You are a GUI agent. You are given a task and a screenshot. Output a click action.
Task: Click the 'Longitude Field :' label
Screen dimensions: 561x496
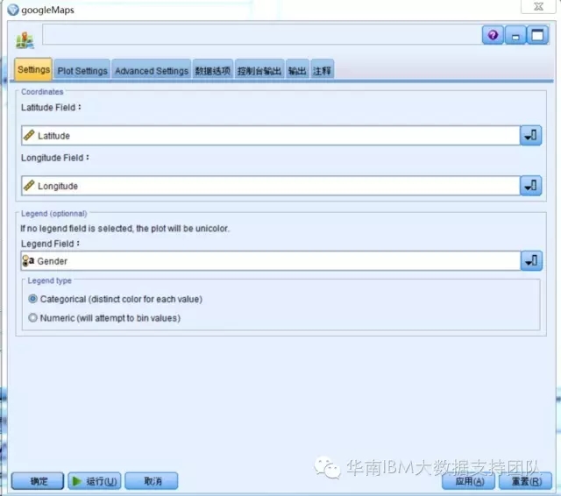(x=54, y=158)
